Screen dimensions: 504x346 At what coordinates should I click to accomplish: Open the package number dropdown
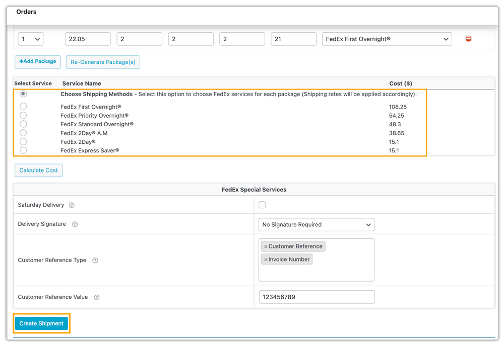31,39
